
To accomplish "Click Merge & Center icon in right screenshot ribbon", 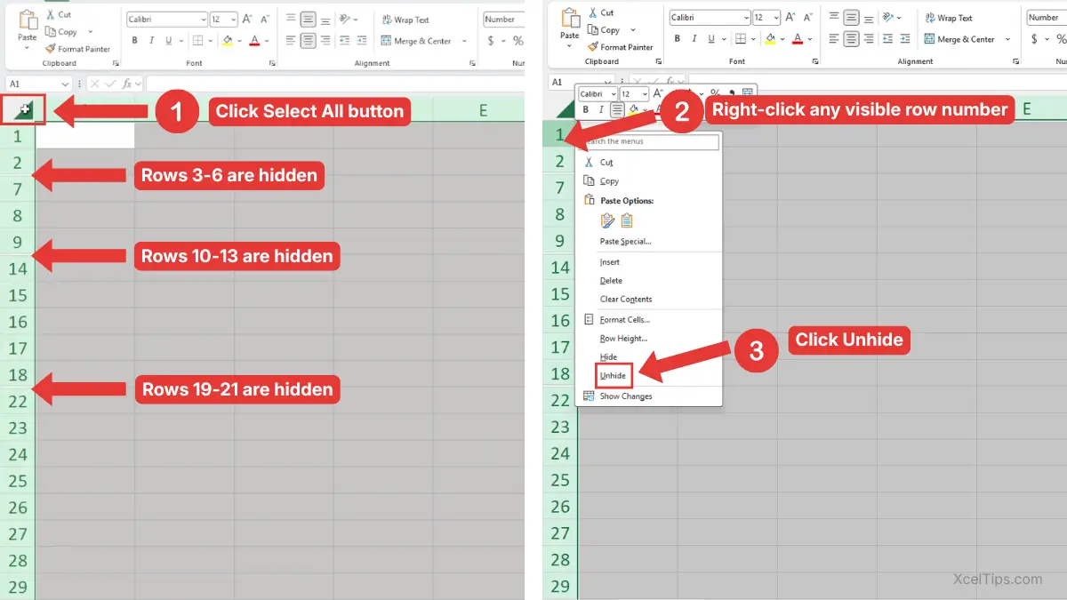I will point(930,39).
